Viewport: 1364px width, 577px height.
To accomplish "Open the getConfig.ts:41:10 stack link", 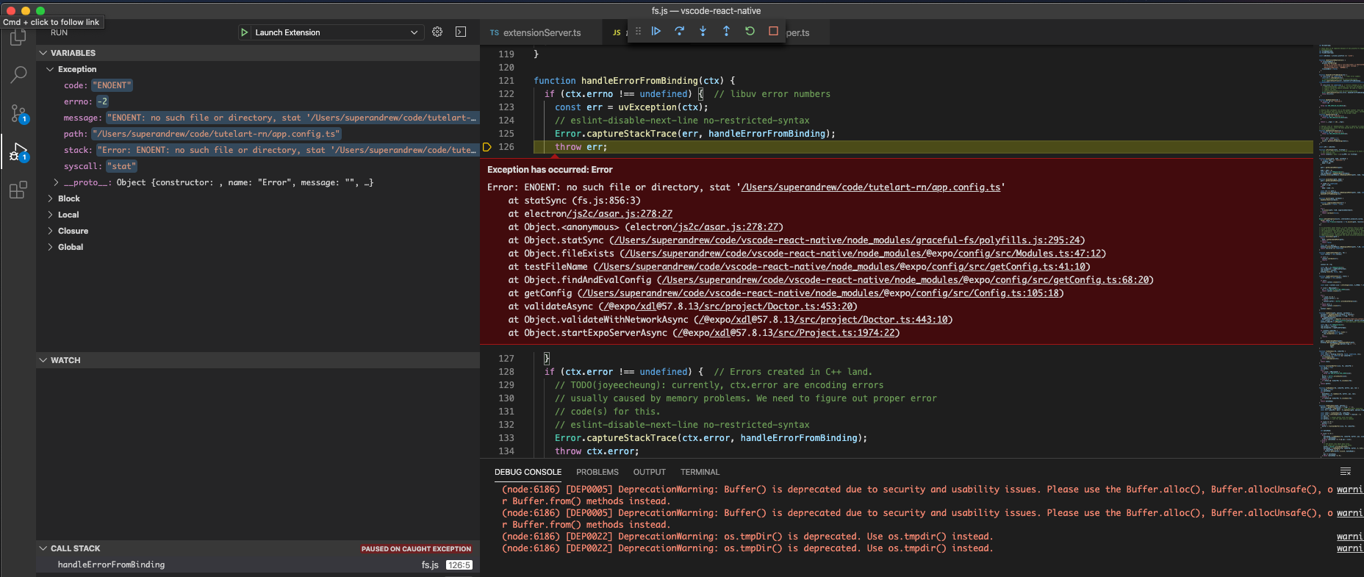I will (842, 267).
